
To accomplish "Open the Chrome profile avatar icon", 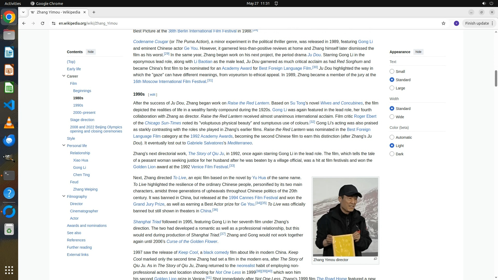I will pyautogui.click(x=457, y=23).
